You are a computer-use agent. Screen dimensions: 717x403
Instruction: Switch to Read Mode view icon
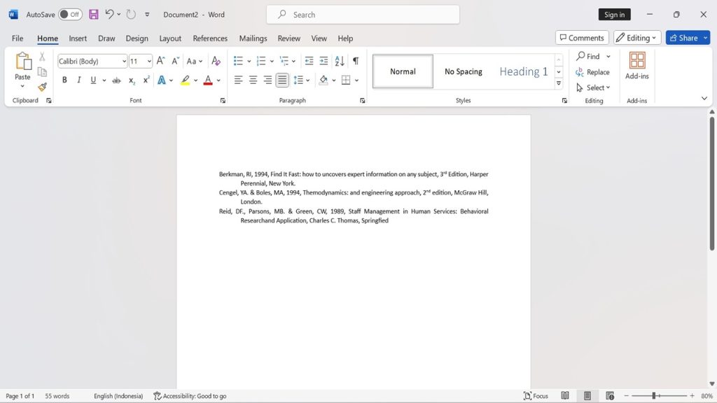pos(565,396)
